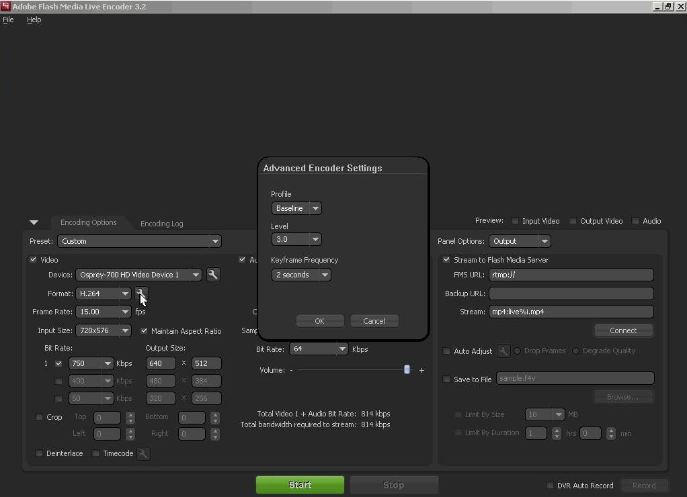Enable Audio preview checkbox
The width and height of the screenshot is (687, 497).
coord(635,221)
